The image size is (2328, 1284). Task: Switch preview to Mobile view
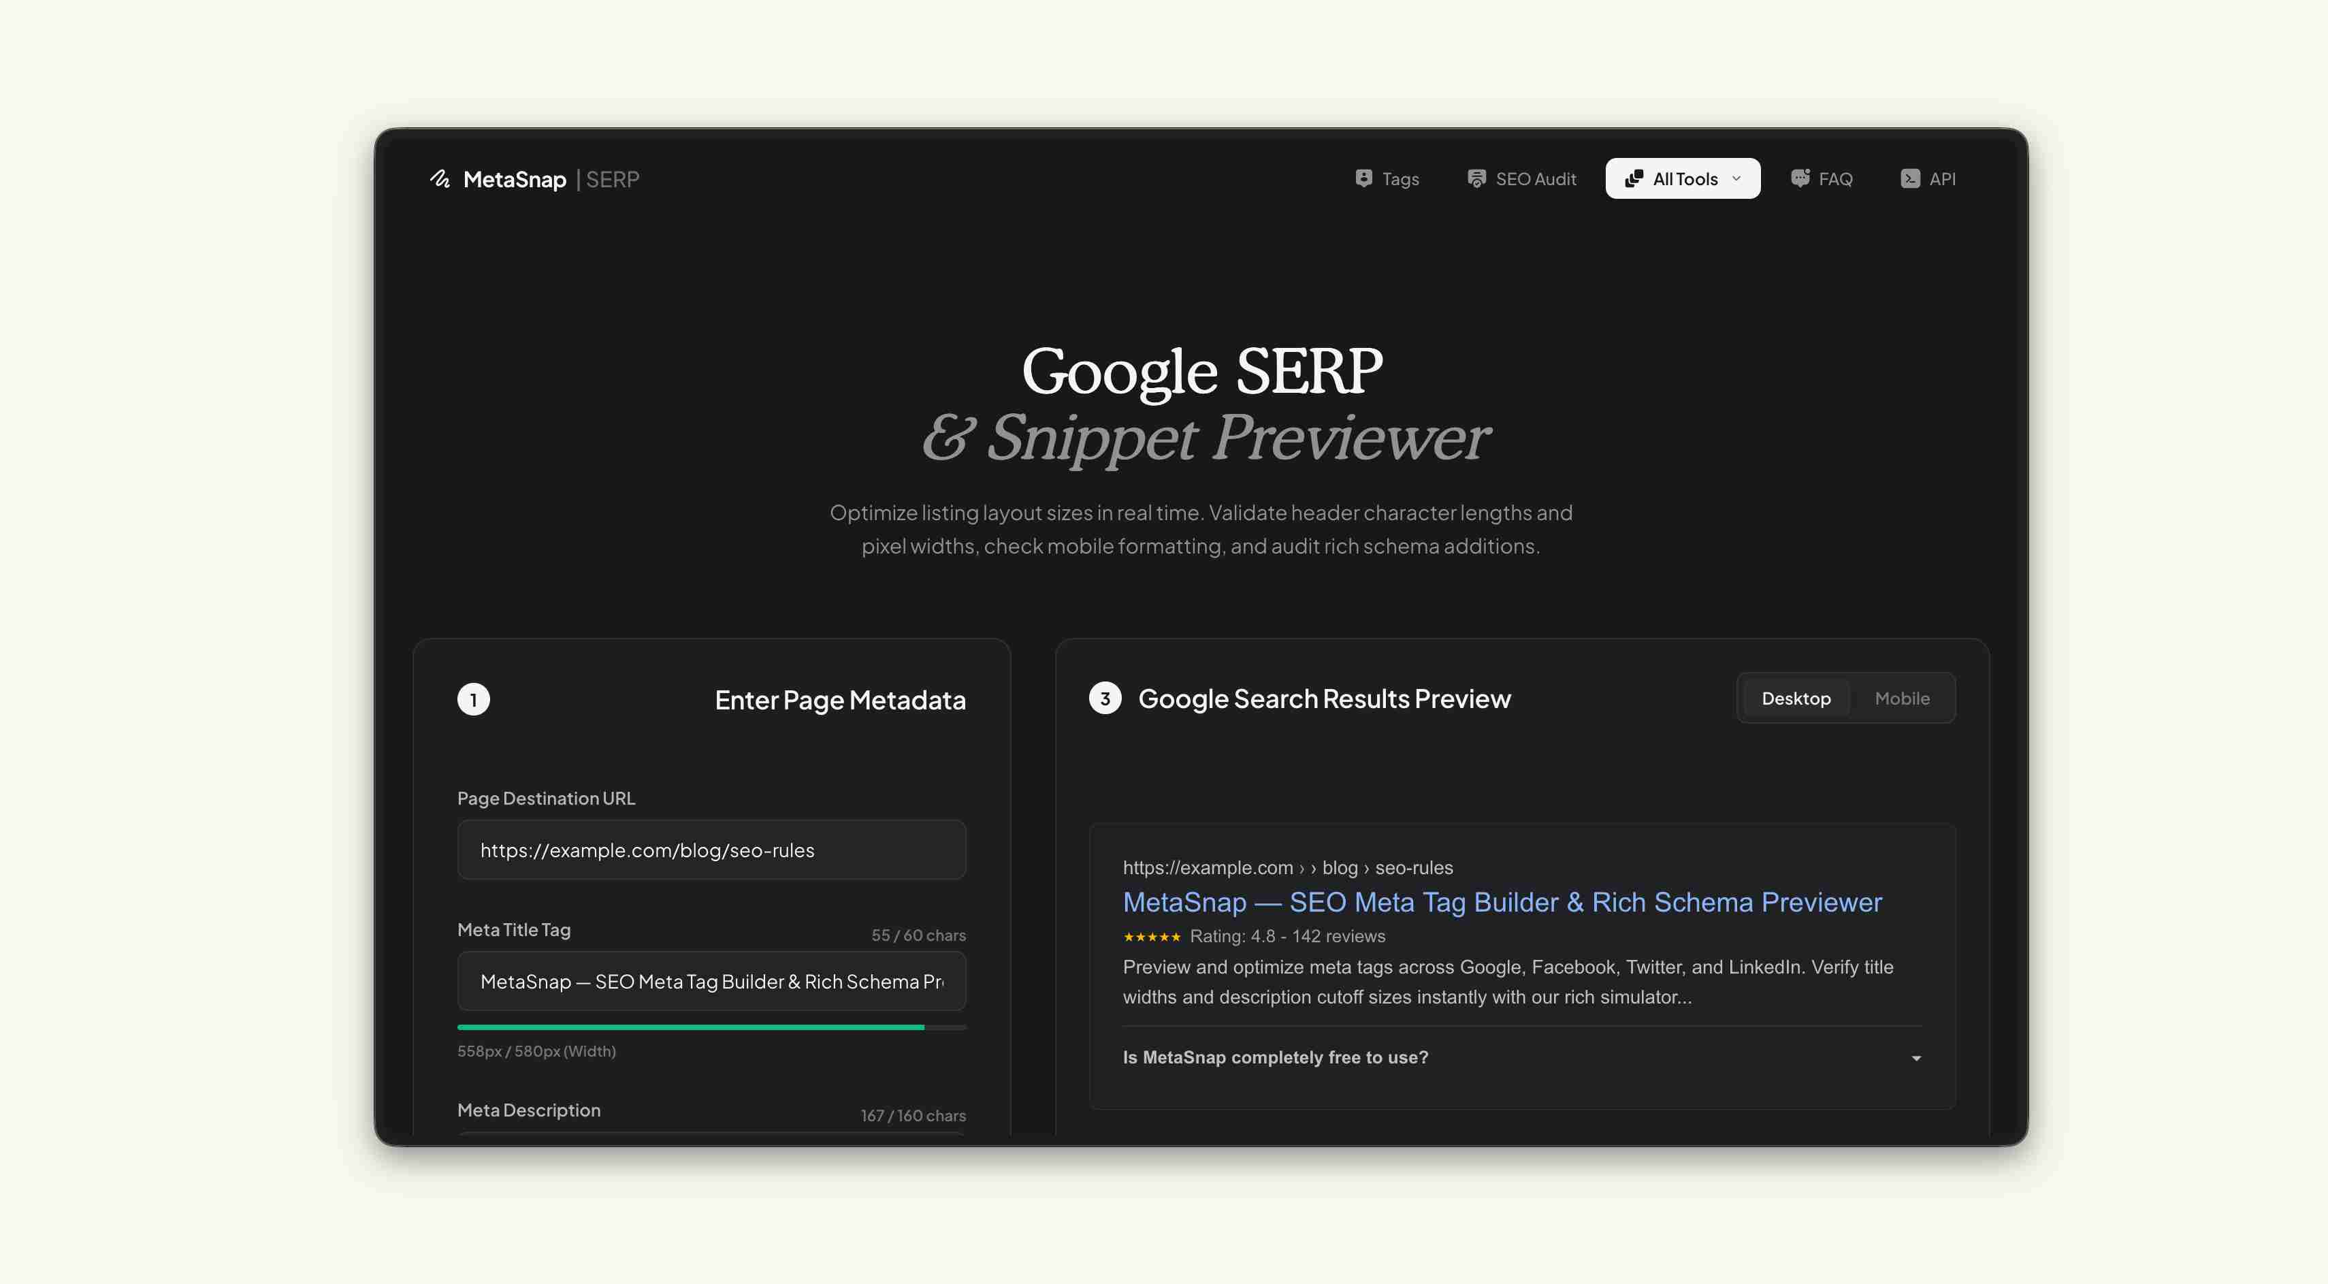(x=1901, y=698)
